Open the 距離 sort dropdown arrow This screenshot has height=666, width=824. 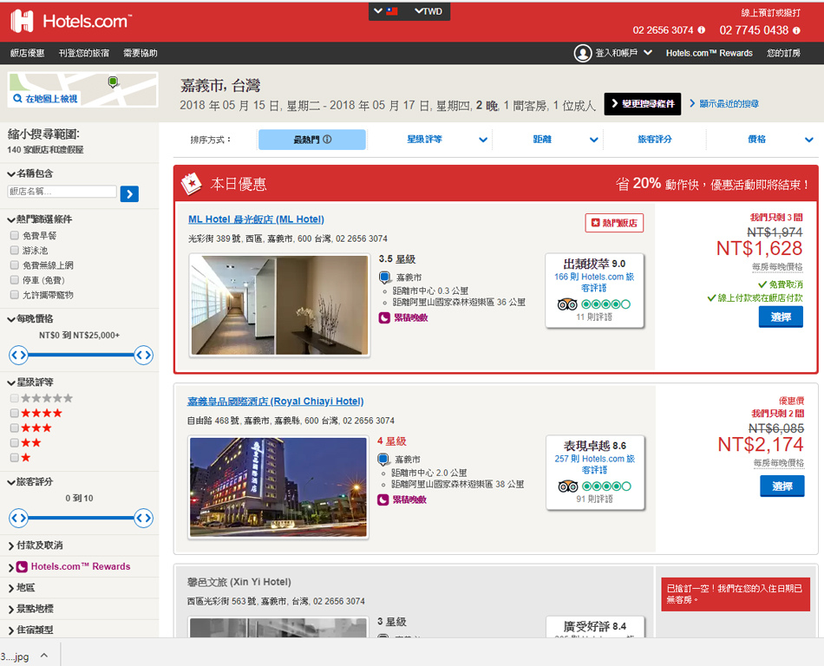click(594, 140)
